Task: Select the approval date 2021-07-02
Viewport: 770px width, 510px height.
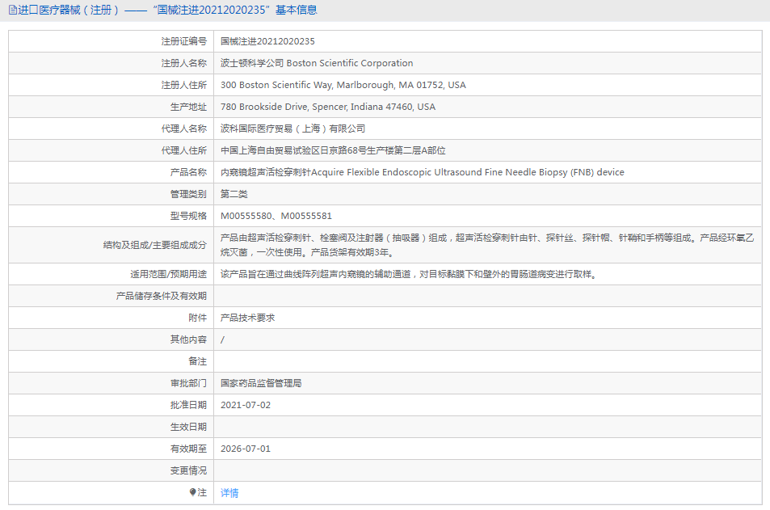Action: coord(246,405)
